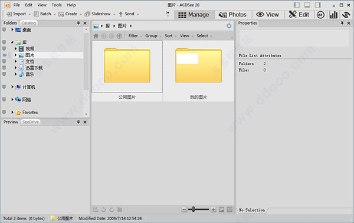Screen dimensions: 354x223
Task: Click the zoom in plus icon
Action: 213,209
